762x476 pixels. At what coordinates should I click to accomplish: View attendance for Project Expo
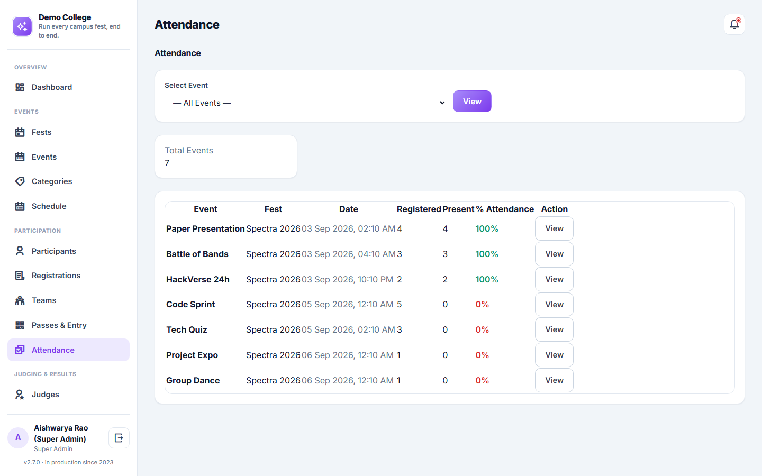554,355
